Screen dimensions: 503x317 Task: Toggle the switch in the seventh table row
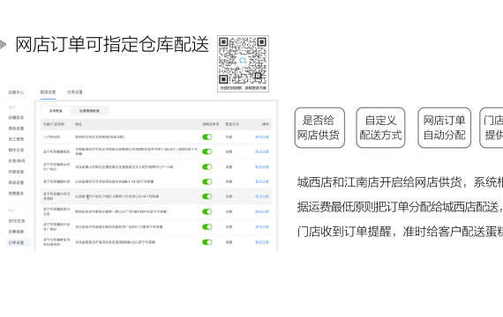point(206,226)
